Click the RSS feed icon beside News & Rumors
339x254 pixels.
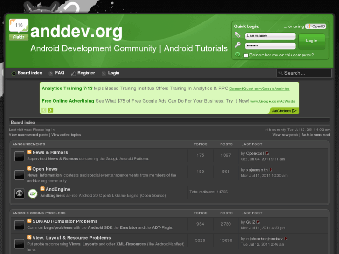[x=29, y=152]
